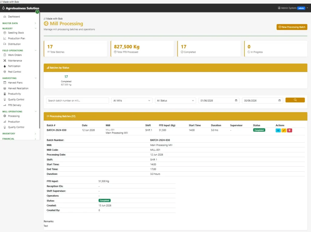Open FFB Delivery page
This screenshot has width=311, height=232.
point(15,105)
